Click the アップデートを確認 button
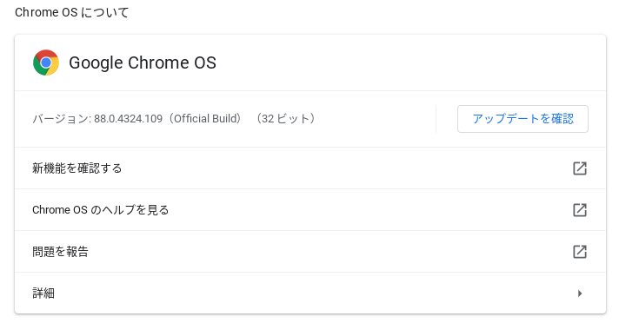The width and height of the screenshot is (619, 323). (x=522, y=119)
